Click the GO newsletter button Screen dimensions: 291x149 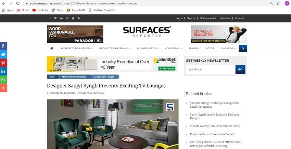click(x=240, y=69)
